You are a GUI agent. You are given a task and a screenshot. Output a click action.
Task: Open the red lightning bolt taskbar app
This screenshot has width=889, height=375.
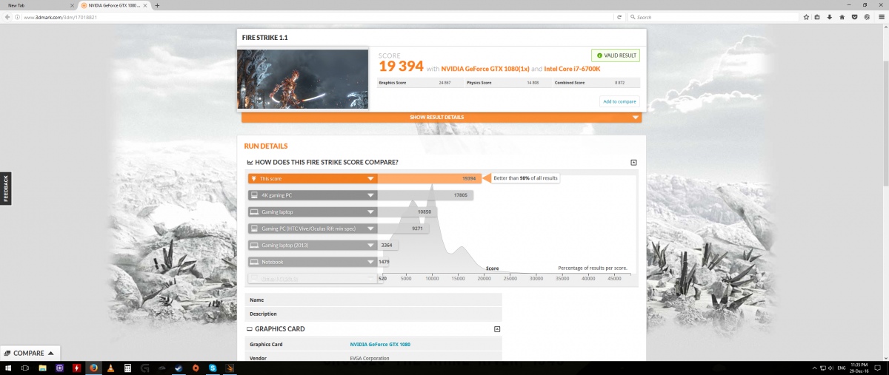click(x=76, y=368)
